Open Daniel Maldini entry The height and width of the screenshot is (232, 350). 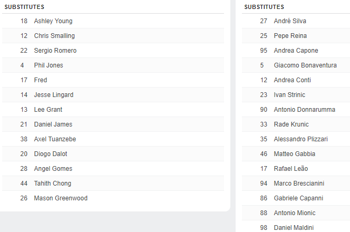(x=293, y=228)
